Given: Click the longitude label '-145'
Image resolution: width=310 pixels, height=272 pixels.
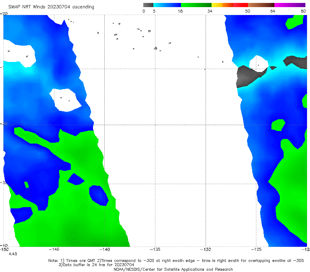Looking at the screenshot, I should pos(54,249).
